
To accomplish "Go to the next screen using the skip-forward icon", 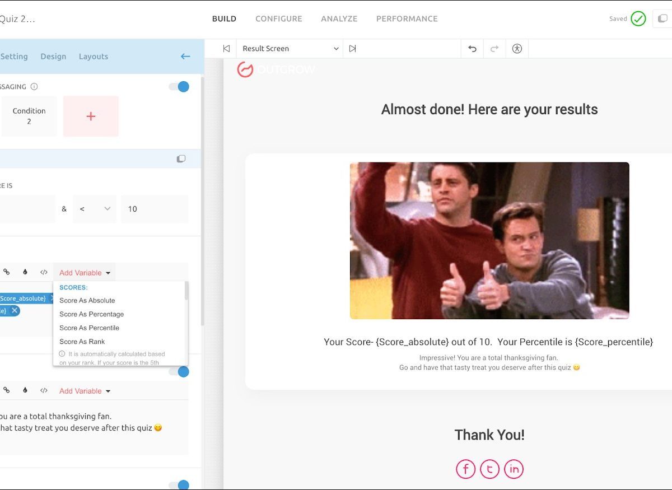I will (352, 49).
